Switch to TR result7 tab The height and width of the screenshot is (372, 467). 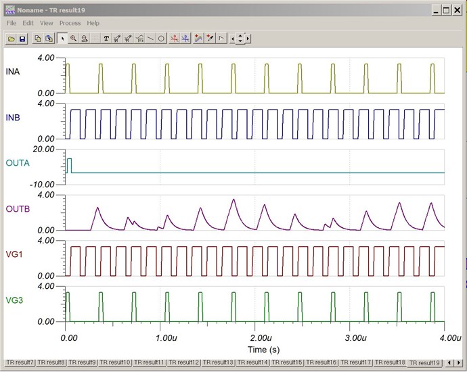(x=20, y=363)
